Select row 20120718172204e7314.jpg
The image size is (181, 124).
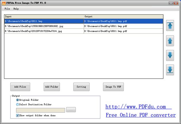point(44,31)
